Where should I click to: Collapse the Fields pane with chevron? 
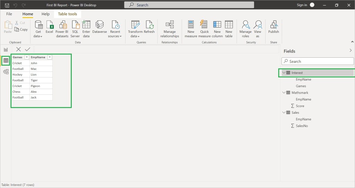pyautogui.click(x=350, y=51)
